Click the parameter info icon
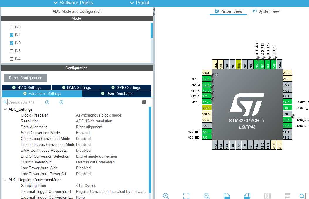Image resolution: width=309 pixels, height=199 pixels. coord(144,102)
